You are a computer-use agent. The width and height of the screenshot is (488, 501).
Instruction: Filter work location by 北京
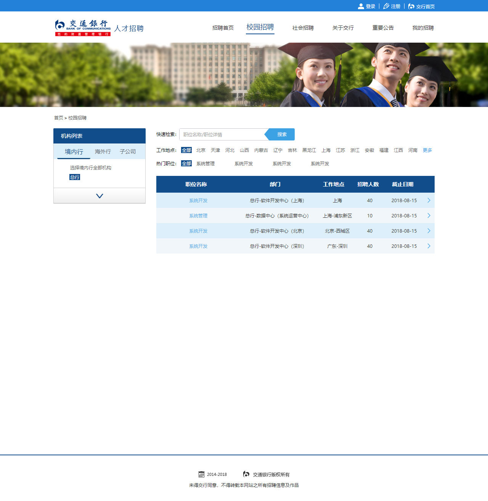201,150
